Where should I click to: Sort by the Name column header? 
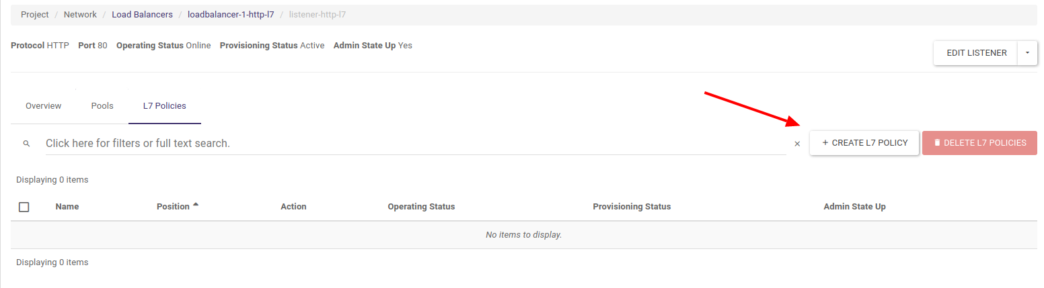67,207
